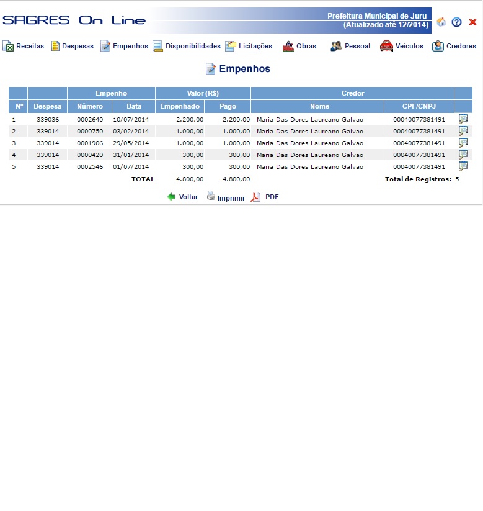Open help via the question mark icon
483x511 pixels.
coord(457,22)
